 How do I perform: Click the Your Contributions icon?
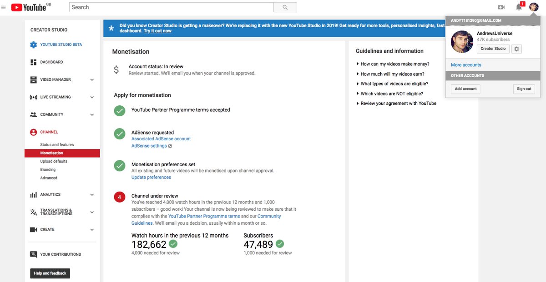pyautogui.click(x=33, y=254)
